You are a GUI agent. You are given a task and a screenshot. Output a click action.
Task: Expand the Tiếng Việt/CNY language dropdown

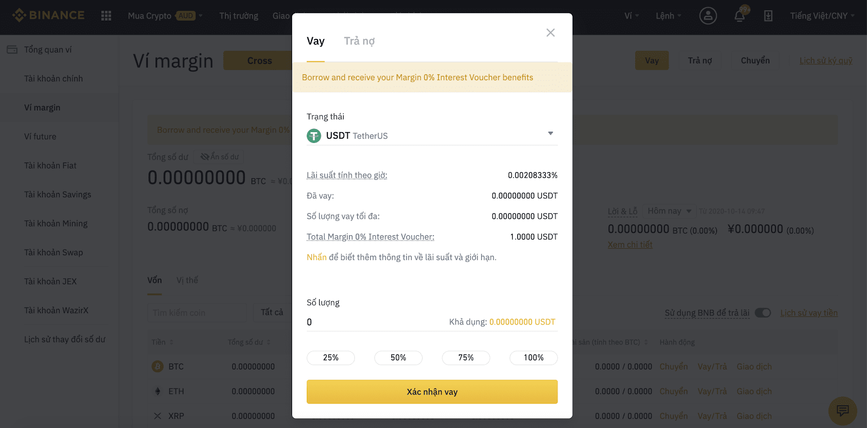point(822,16)
